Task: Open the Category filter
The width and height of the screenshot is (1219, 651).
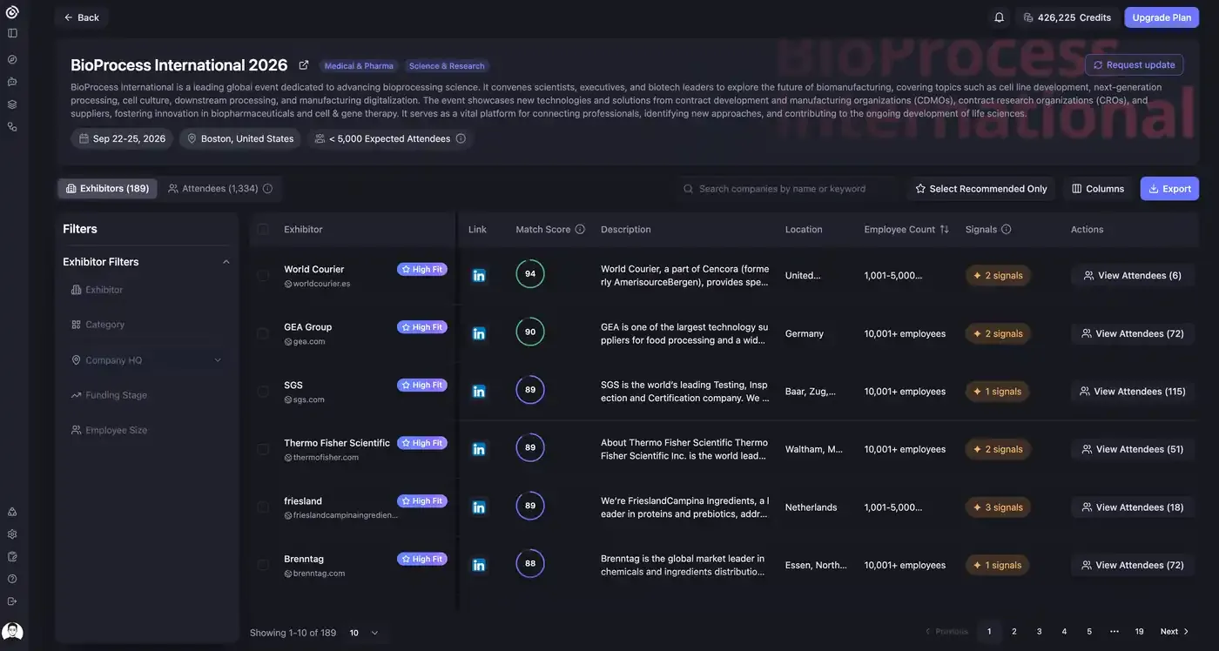Action: pyautogui.click(x=146, y=325)
